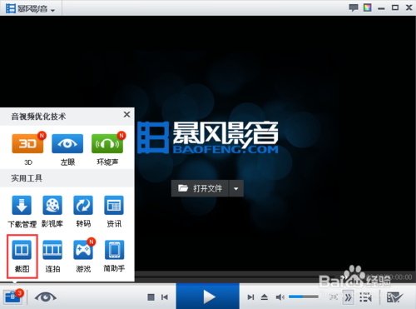Skip to the next track
Image resolution: width=416 pixels, height=309 pixels.
click(250, 297)
